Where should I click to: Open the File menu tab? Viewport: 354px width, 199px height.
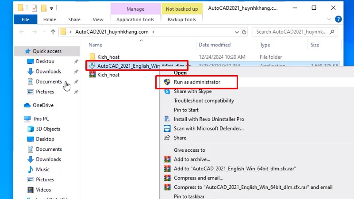point(25,19)
